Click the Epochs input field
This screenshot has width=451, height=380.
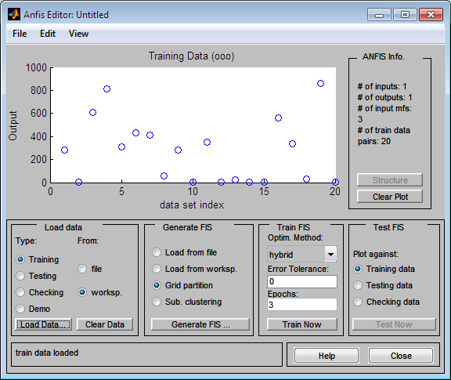point(302,305)
